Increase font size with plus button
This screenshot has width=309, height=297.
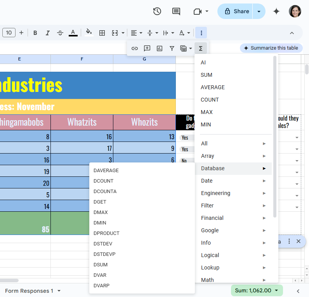tap(21, 33)
